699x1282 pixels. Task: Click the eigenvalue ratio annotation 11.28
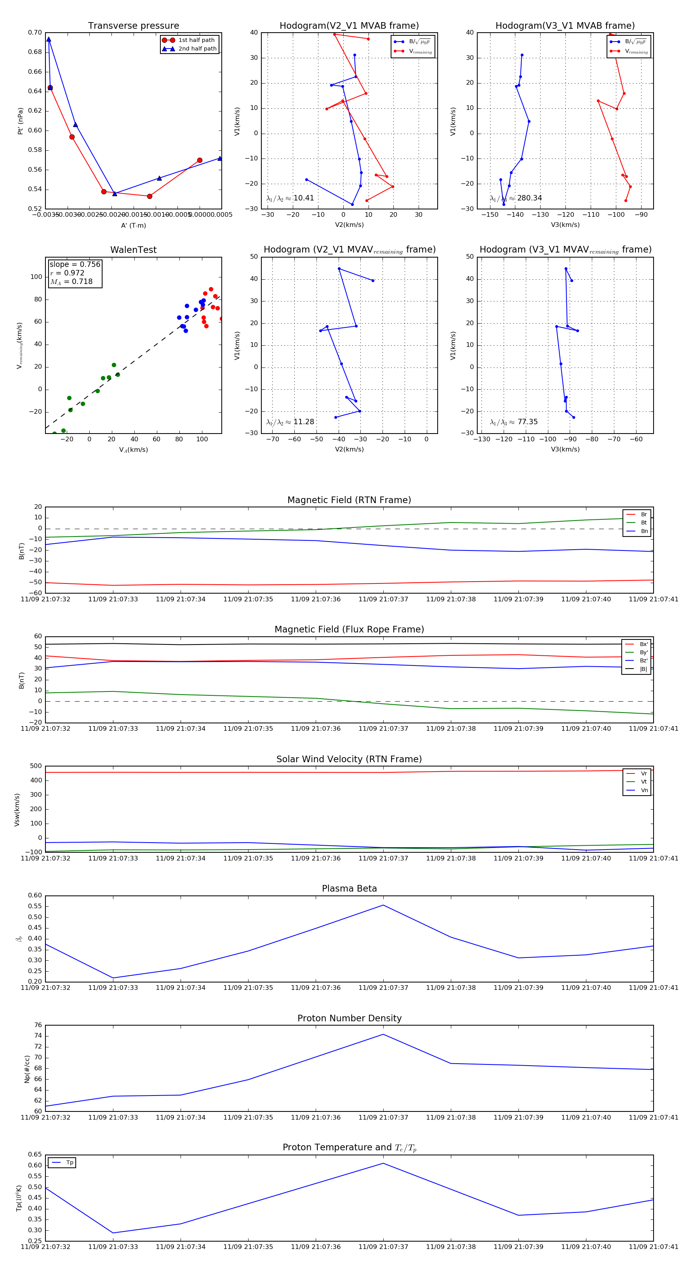point(290,422)
